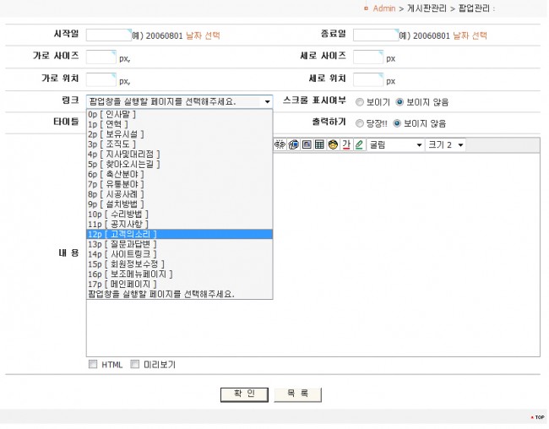Click the insert table icon in editor toolbar
The width and height of the screenshot is (549, 429).
319,145
